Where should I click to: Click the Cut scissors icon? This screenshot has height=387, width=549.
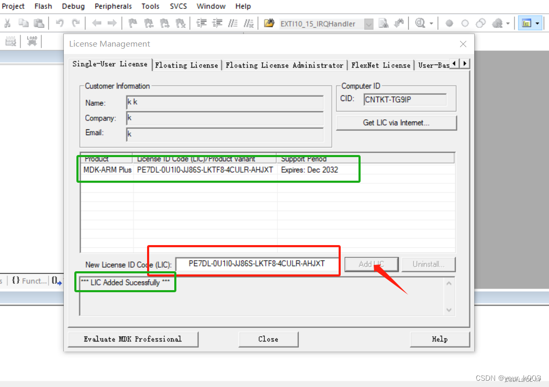click(7, 24)
